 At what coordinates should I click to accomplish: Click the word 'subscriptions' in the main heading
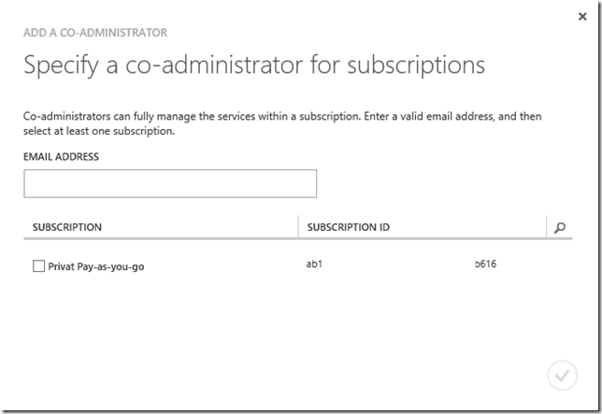click(x=426, y=65)
